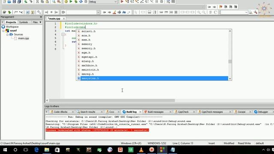Start debugging with the red arrow icon
The width and height of the screenshot is (274, 154).
coord(122,2)
